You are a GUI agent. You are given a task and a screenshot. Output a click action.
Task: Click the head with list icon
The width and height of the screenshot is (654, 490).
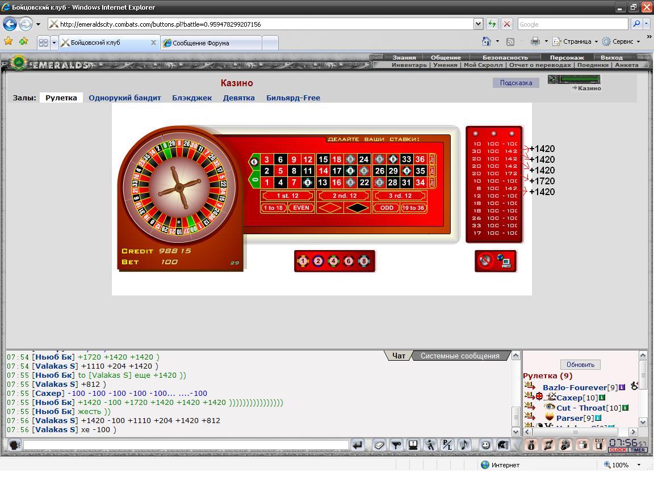click(503, 445)
